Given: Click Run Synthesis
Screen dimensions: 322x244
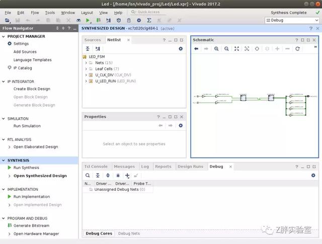Looking at the screenshot, I should point(26,168).
